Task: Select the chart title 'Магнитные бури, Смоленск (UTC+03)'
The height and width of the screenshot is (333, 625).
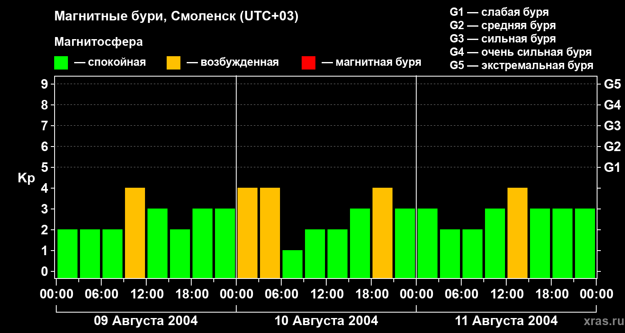Action: [x=177, y=17]
